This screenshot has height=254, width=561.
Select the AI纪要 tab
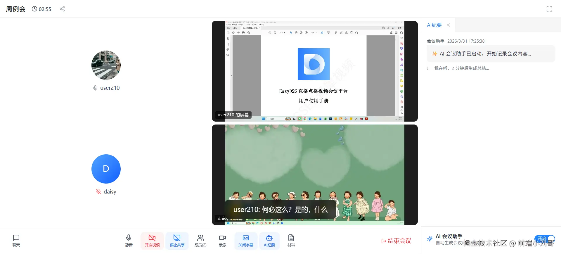(x=434, y=25)
